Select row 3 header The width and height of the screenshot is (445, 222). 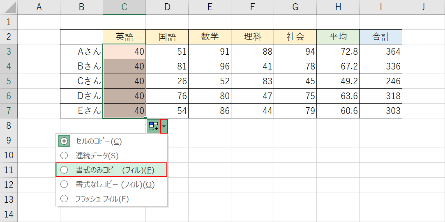click(9, 51)
